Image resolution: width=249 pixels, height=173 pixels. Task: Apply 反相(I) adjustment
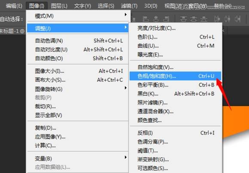(175, 133)
